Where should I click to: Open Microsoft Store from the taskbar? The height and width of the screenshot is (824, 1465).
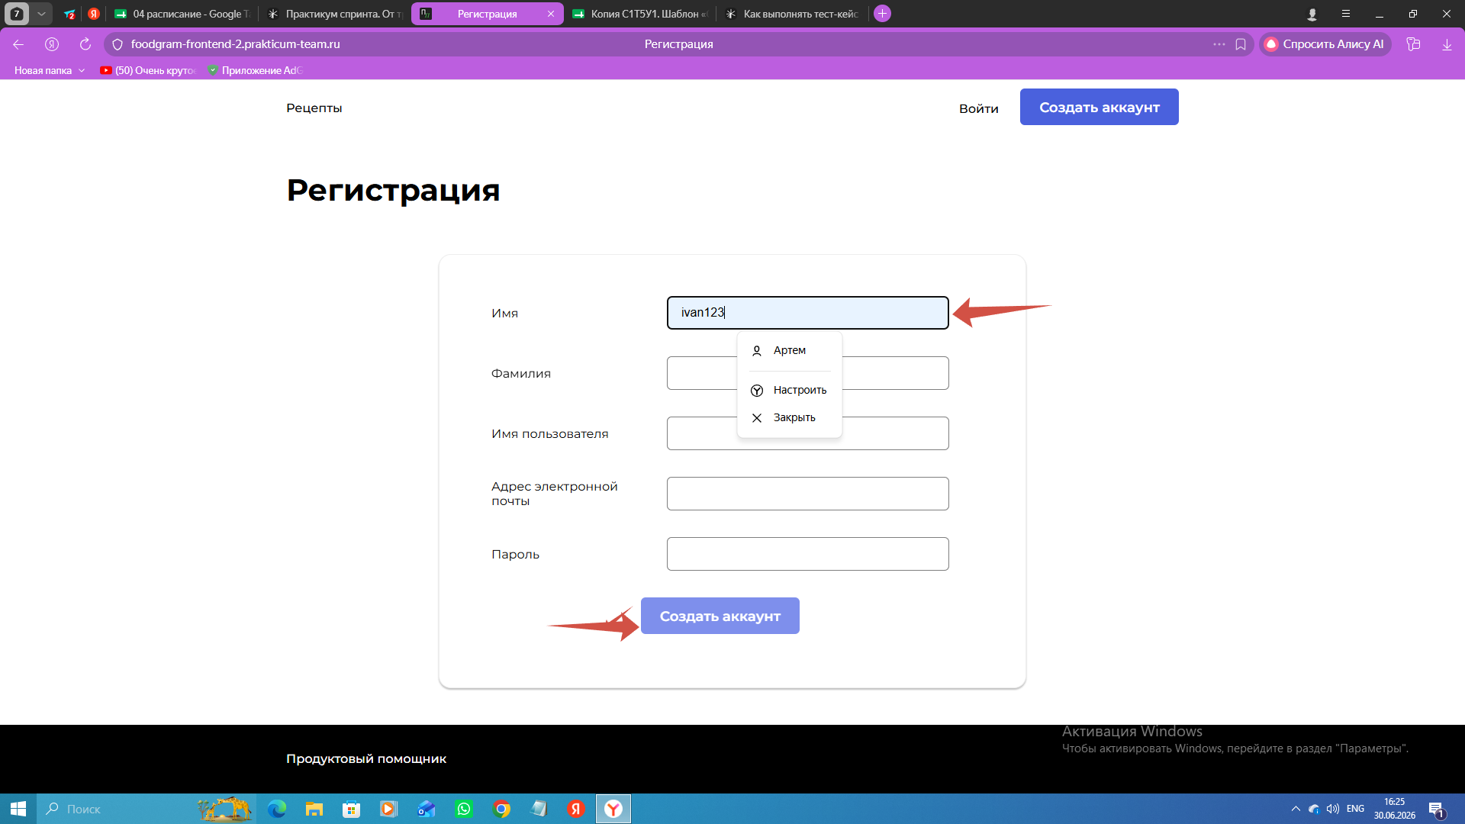click(351, 809)
